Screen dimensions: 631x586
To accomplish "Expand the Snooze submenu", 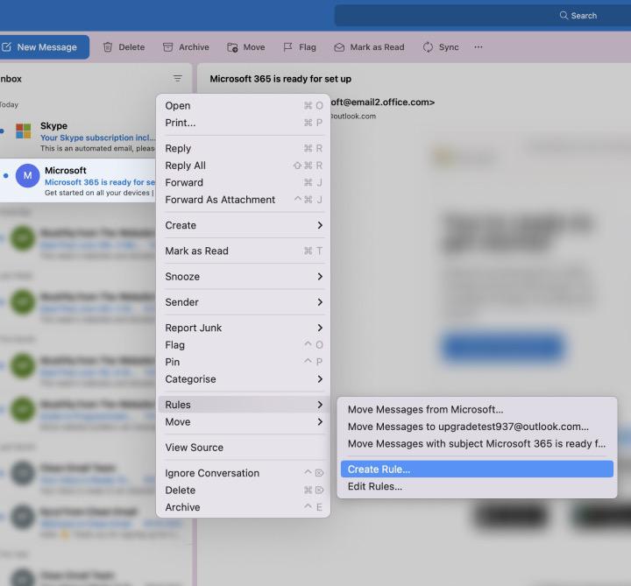I will [x=243, y=277].
